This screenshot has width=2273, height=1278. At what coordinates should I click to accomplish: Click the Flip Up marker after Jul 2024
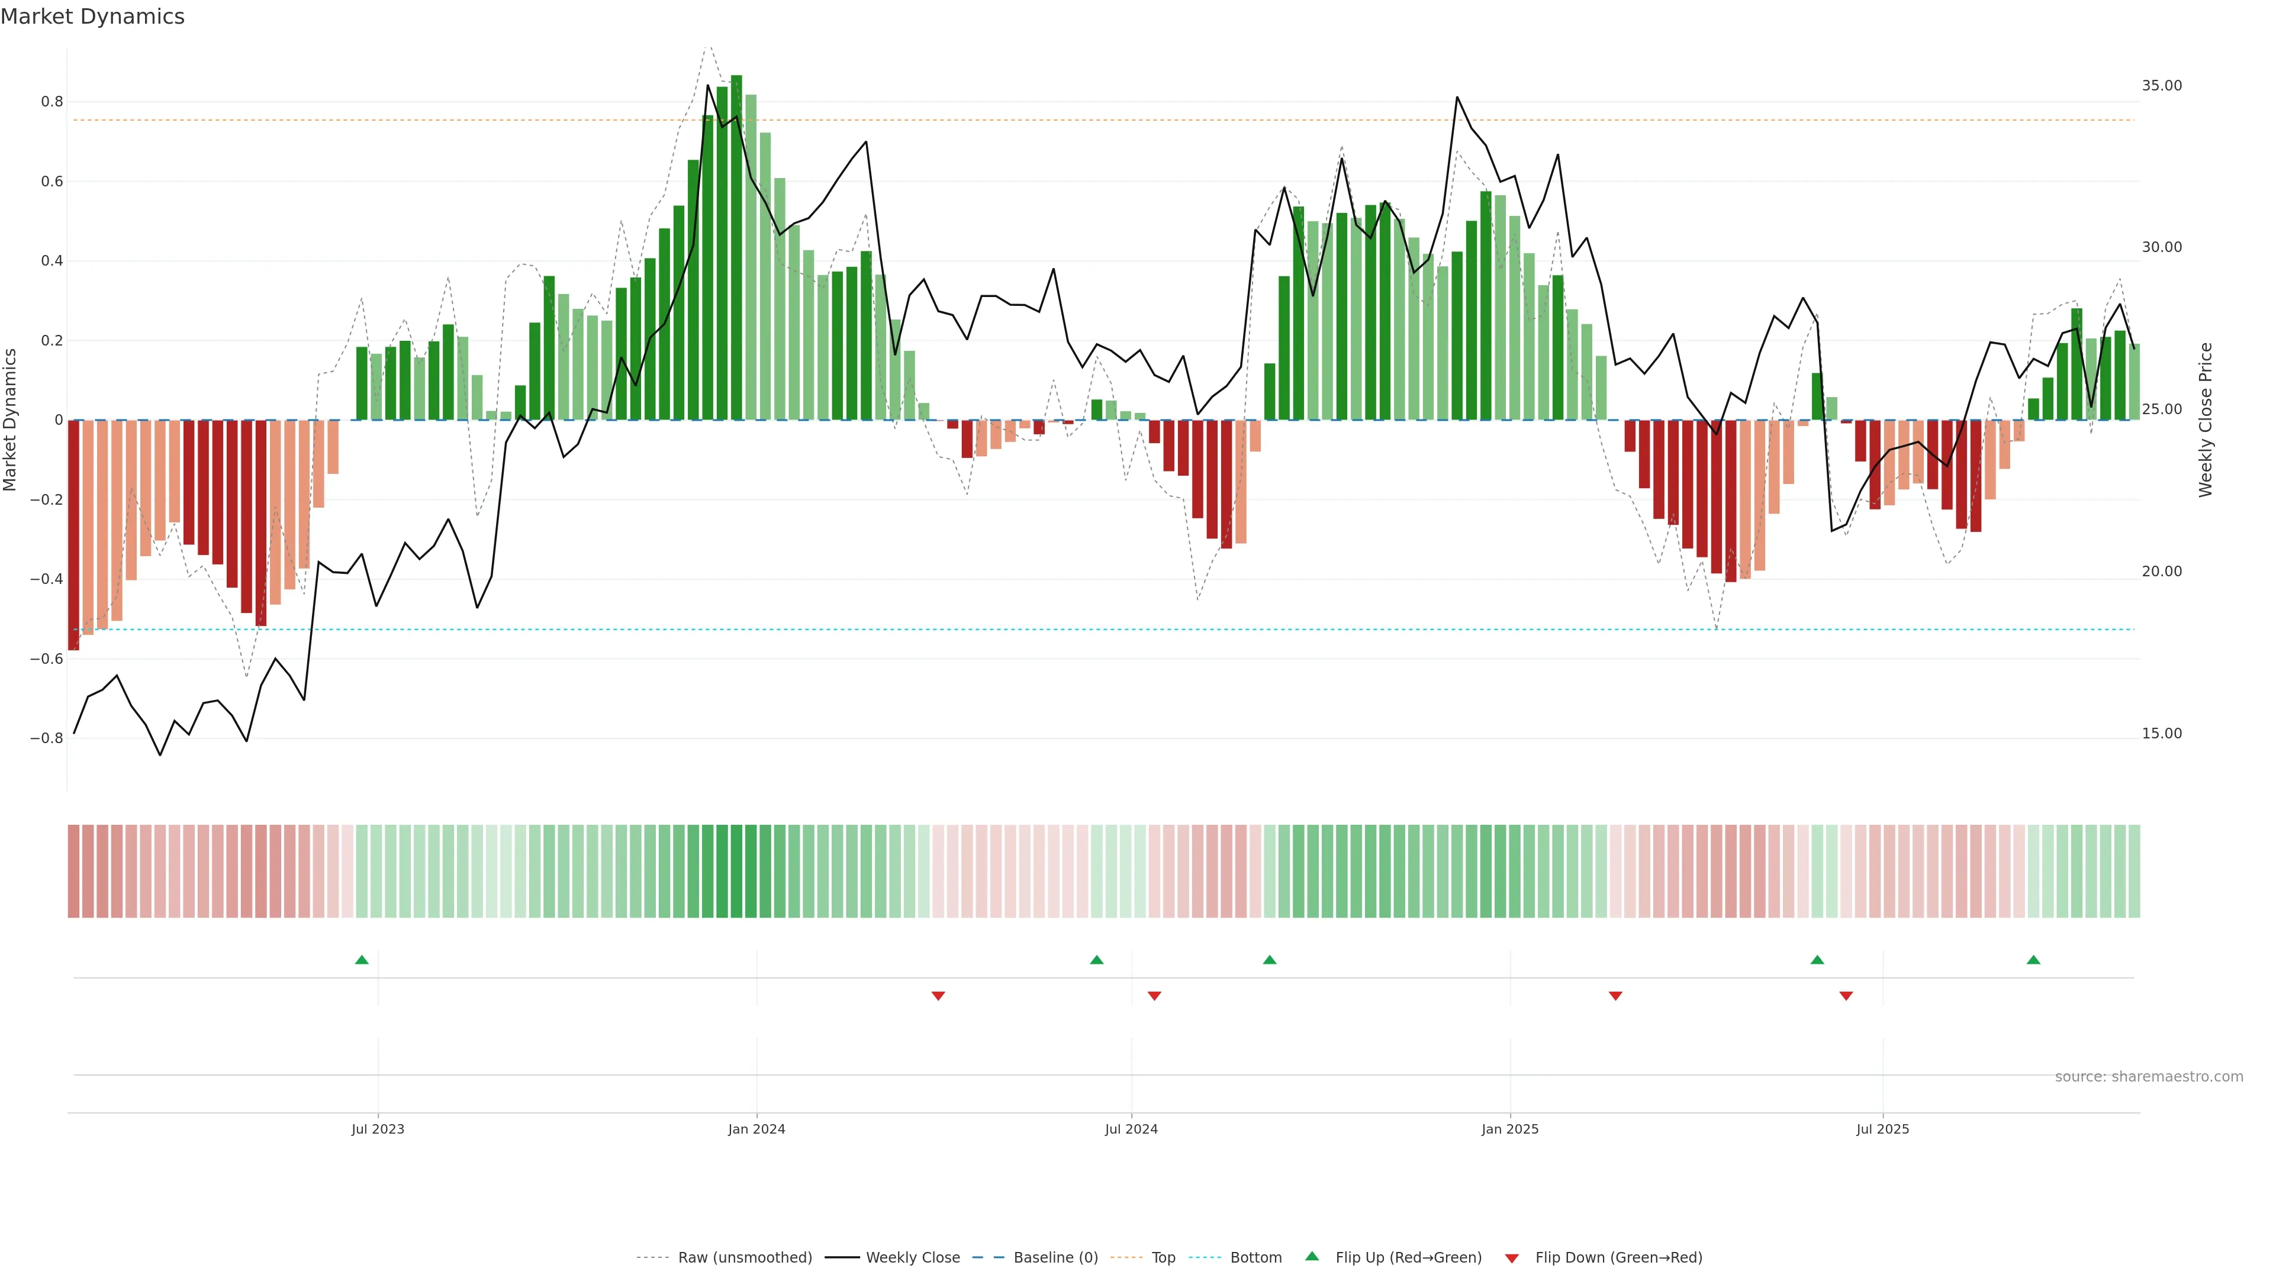pos(1270,960)
